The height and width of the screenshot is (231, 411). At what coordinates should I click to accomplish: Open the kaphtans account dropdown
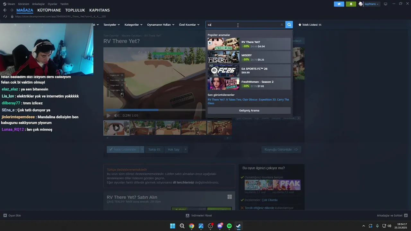[x=372, y=4]
